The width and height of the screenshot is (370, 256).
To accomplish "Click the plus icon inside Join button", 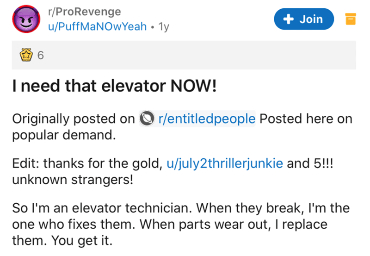I will 288,19.
